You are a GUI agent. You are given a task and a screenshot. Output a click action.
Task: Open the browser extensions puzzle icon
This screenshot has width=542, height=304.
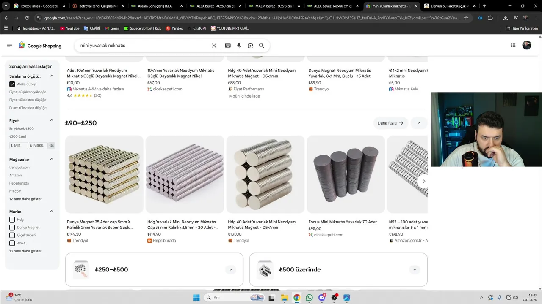pos(490,18)
